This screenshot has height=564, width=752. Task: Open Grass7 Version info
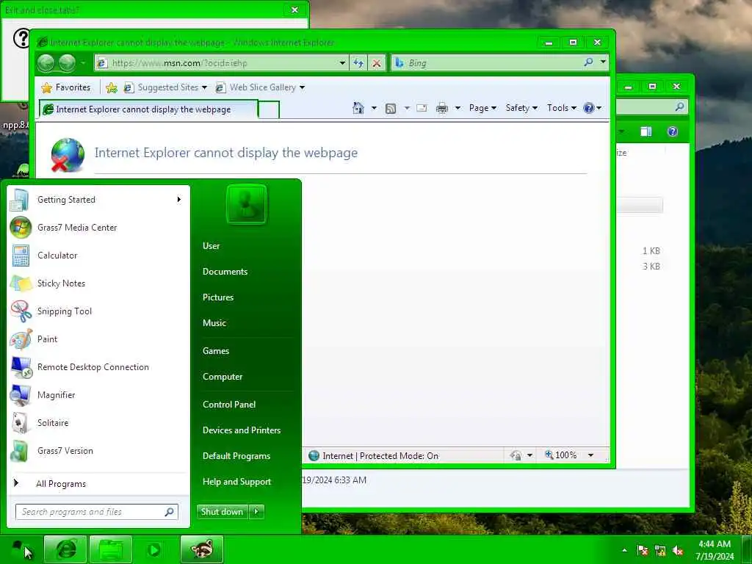pyautogui.click(x=98, y=450)
